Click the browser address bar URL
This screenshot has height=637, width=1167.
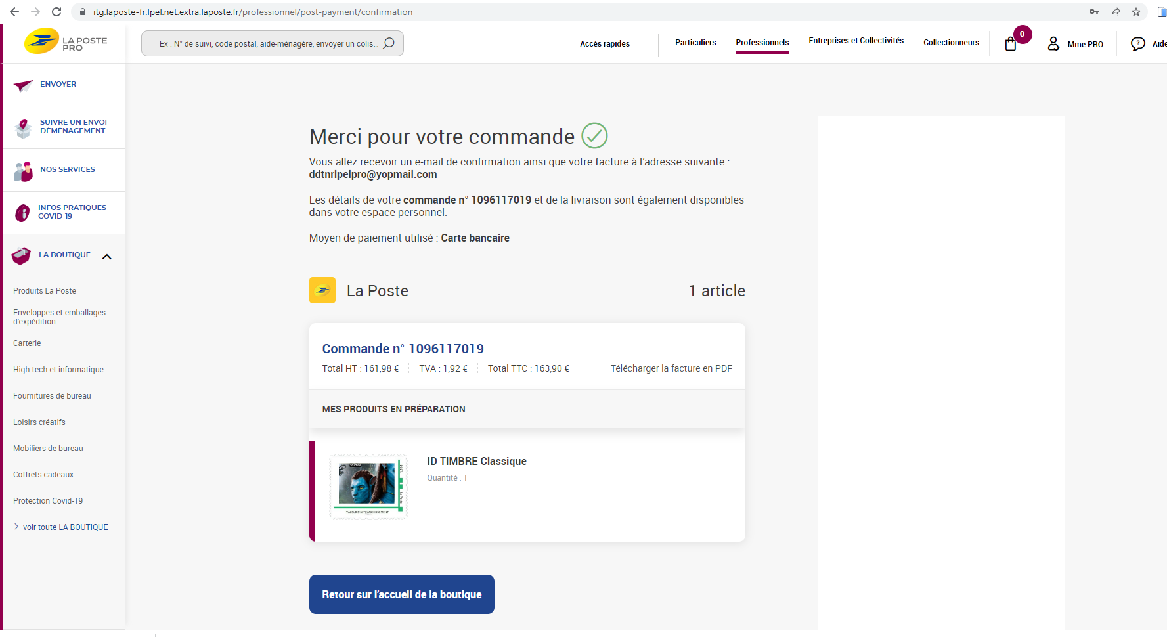(x=253, y=12)
